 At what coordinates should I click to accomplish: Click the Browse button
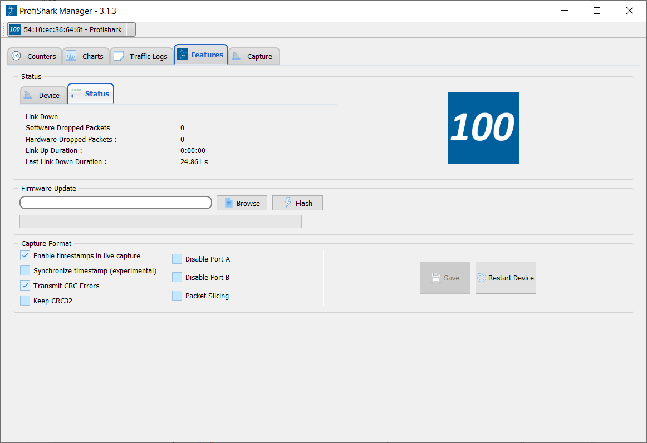[x=242, y=203]
